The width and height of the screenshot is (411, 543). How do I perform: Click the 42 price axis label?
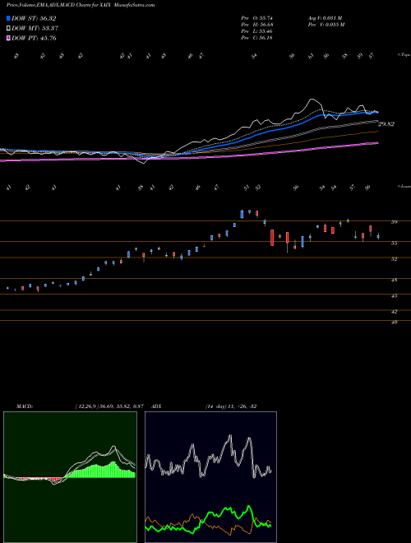(394, 311)
